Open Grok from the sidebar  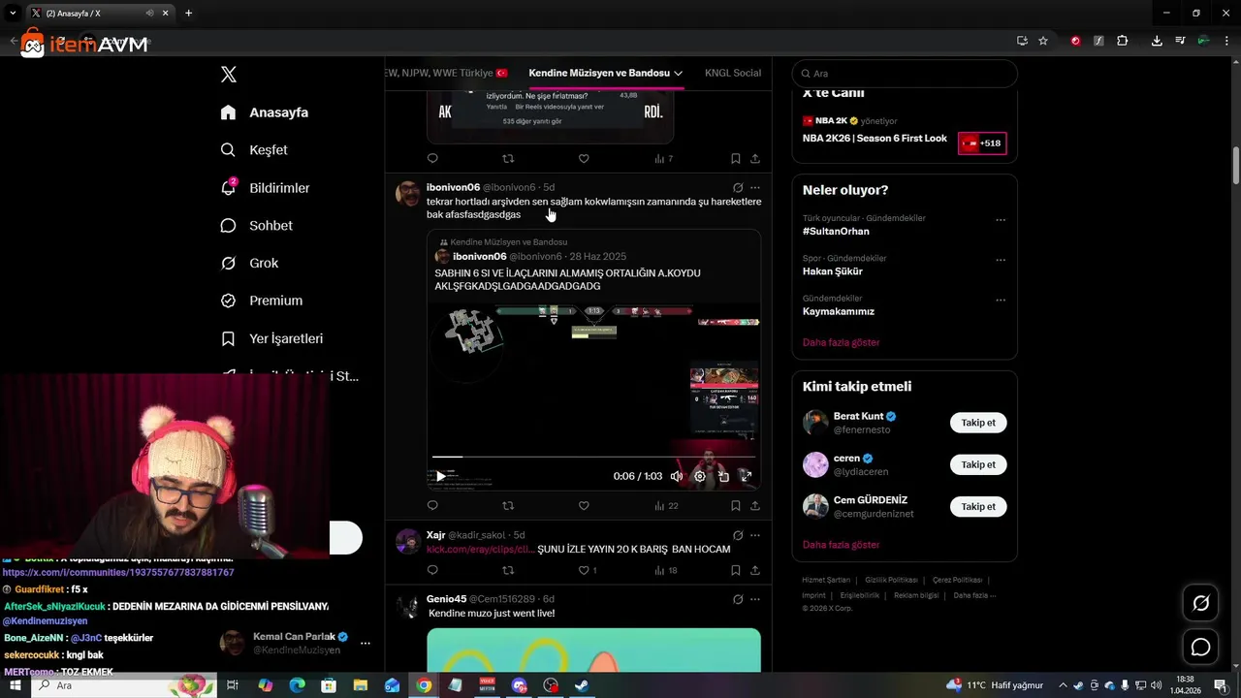click(250, 264)
